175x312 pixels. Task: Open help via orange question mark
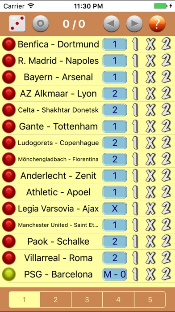(157, 24)
